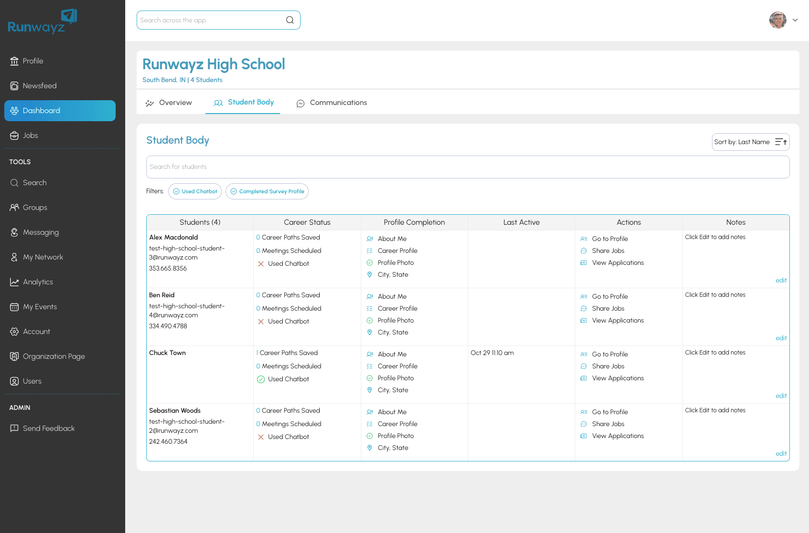Open the Sort by Last Name dropdown
Screen dimensions: 809x533
coord(742,142)
